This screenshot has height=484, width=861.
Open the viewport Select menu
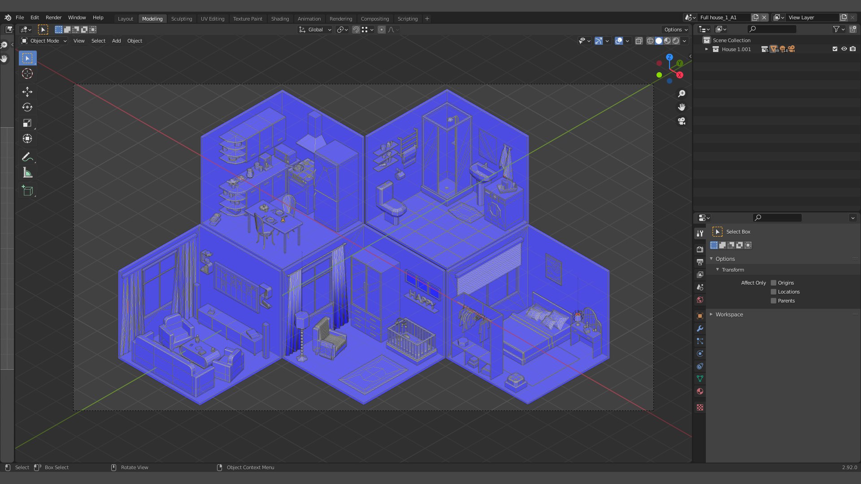[98, 41]
